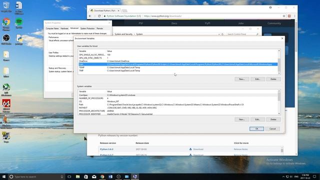Image resolution: width=320 pixels, height=180 pixels.
Task: Open the Remote tab in System Properties
Action: click(99, 28)
